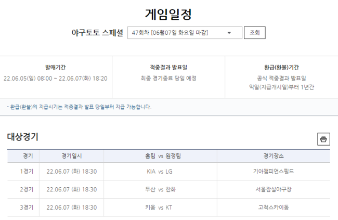
Task: Click the 서울잠실야구장 venue cell
Action: (x=274, y=189)
